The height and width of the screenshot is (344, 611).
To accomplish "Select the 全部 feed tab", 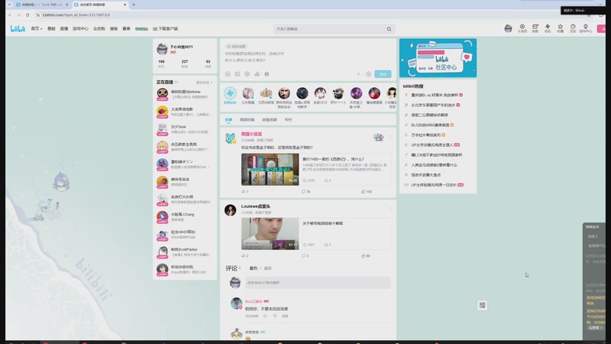I will pos(228,120).
